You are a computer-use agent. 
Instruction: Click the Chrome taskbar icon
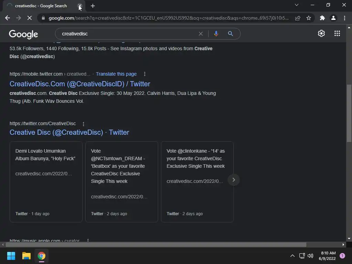(x=42, y=256)
